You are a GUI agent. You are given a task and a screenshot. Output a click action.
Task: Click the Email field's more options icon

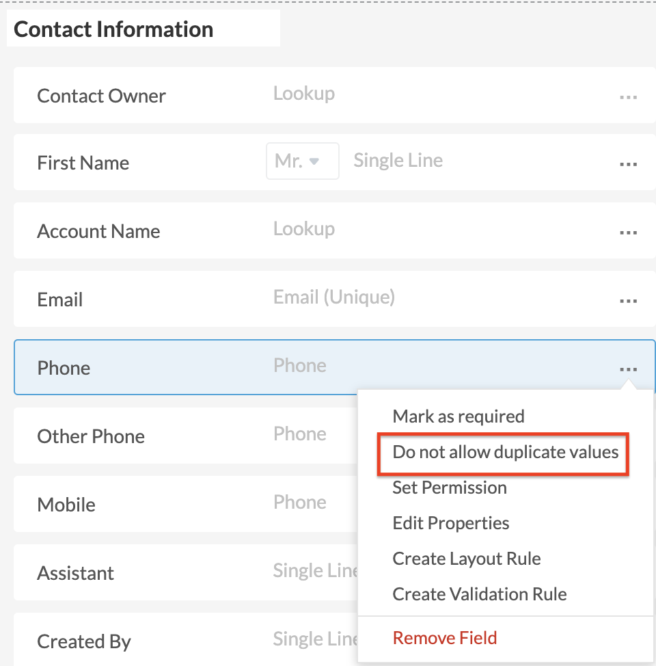tap(628, 301)
